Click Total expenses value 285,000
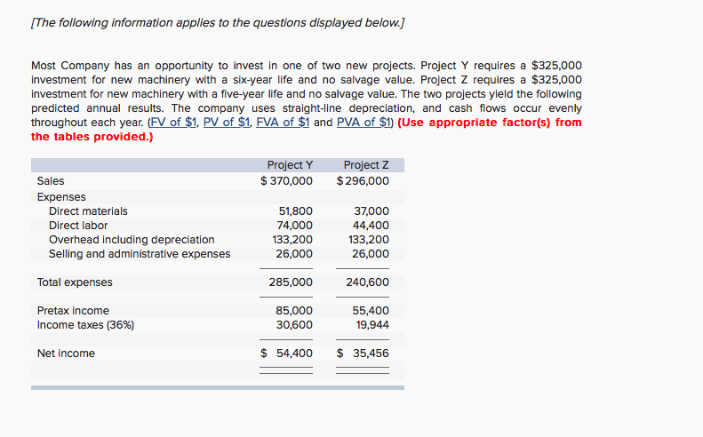The height and width of the screenshot is (437, 703). click(291, 282)
